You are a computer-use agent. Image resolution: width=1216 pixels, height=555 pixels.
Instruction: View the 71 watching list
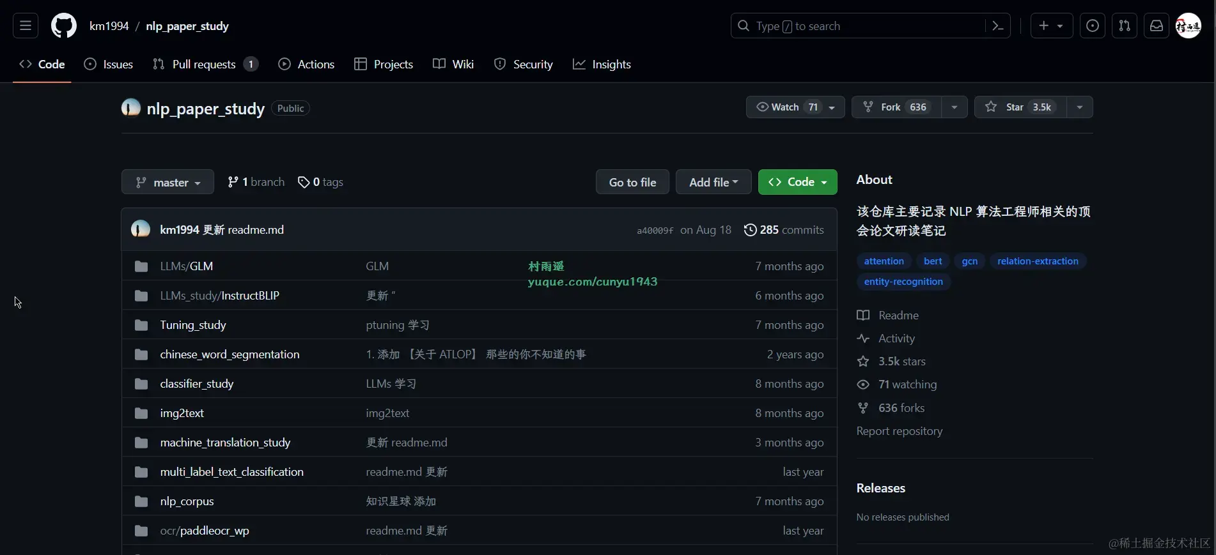(897, 384)
